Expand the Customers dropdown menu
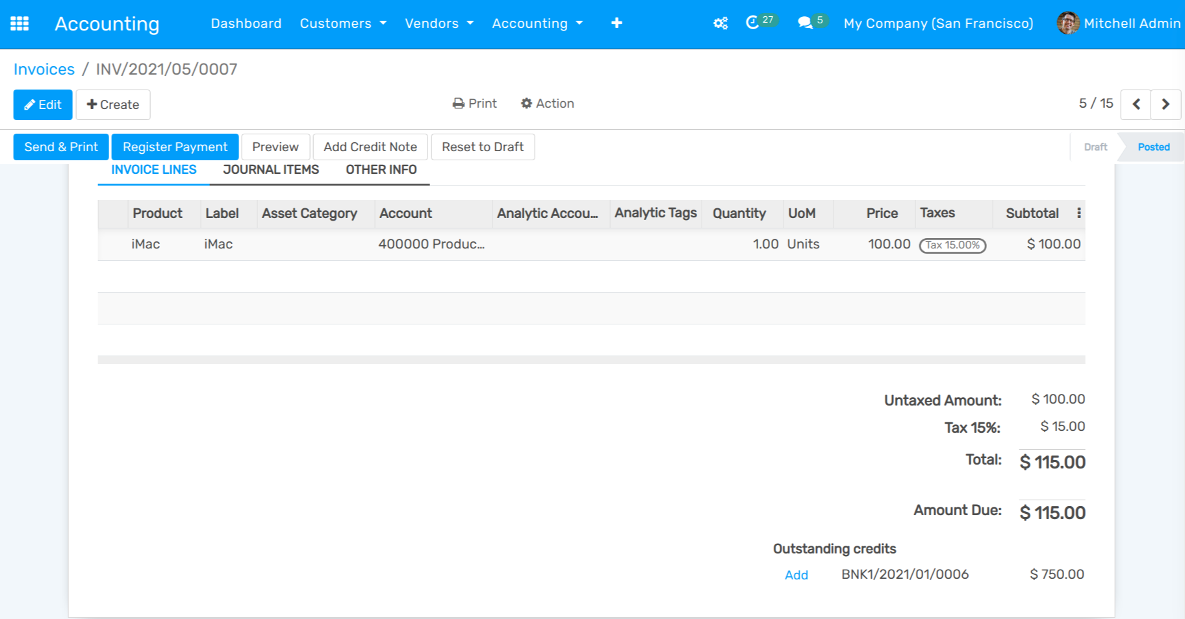 click(x=343, y=23)
